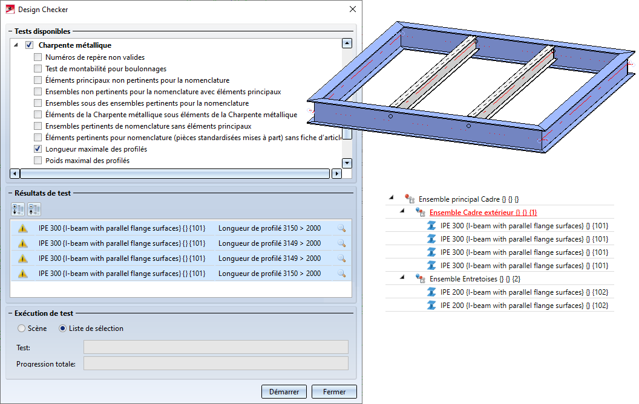Screen dimensions: 639x404
Task: Click the horizontal scrollbar of tests list
Action: 175,174
